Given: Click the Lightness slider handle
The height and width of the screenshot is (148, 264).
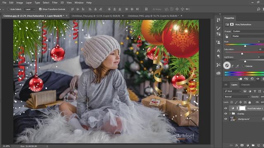Looking at the screenshot, I should click(x=245, y=61).
